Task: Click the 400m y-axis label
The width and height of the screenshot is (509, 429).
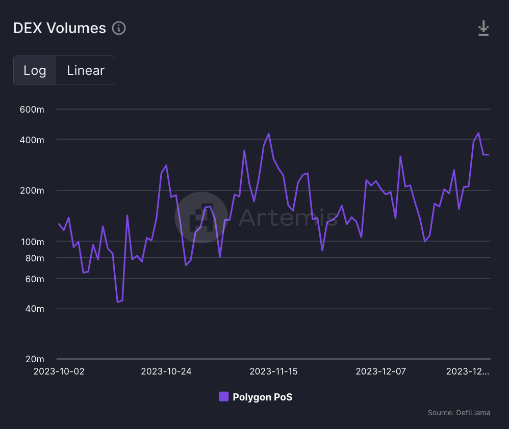Action: (33, 140)
